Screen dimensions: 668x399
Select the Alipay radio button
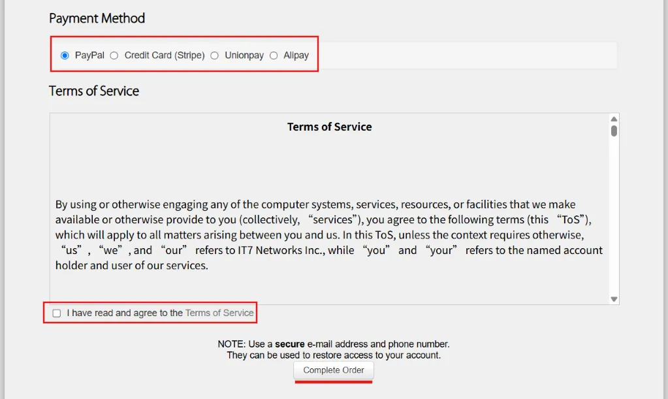click(x=274, y=56)
